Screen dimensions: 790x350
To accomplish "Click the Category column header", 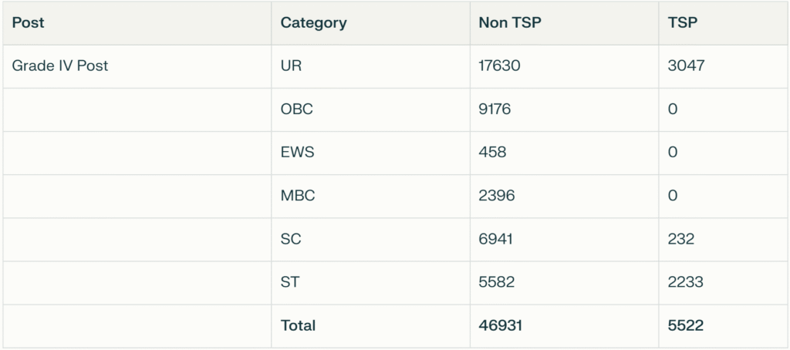I will click(313, 22).
